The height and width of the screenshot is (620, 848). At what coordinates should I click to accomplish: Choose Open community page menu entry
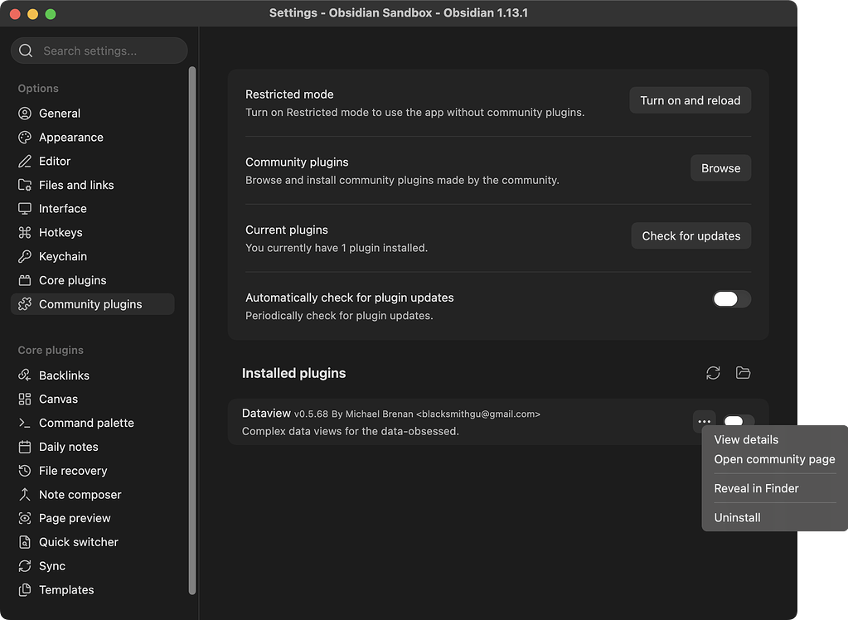point(774,459)
